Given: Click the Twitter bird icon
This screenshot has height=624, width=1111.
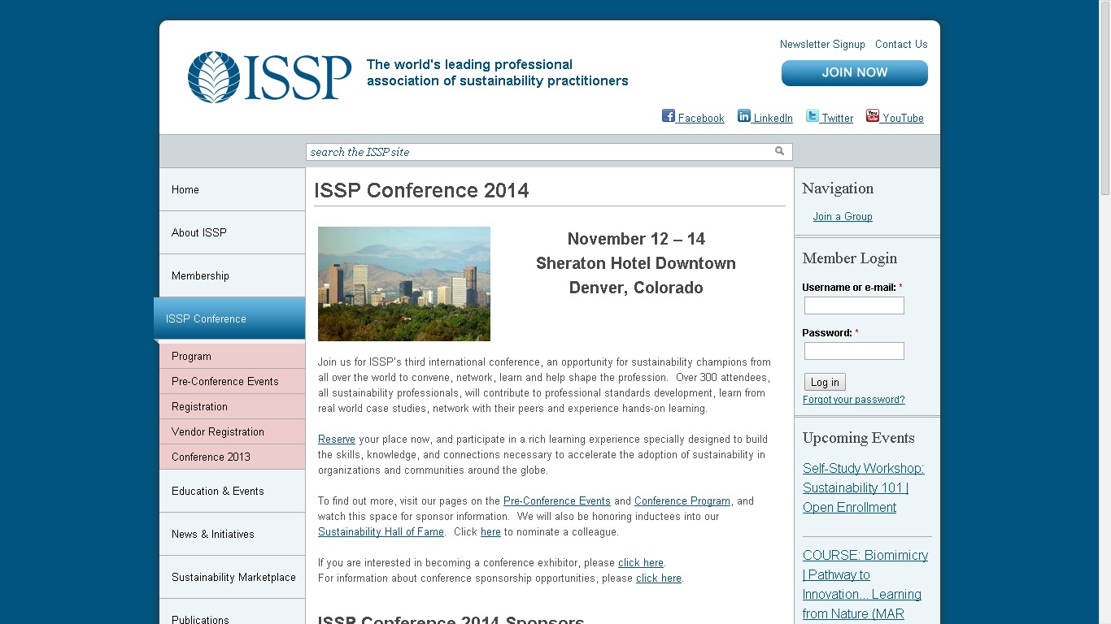Looking at the screenshot, I should click(812, 116).
